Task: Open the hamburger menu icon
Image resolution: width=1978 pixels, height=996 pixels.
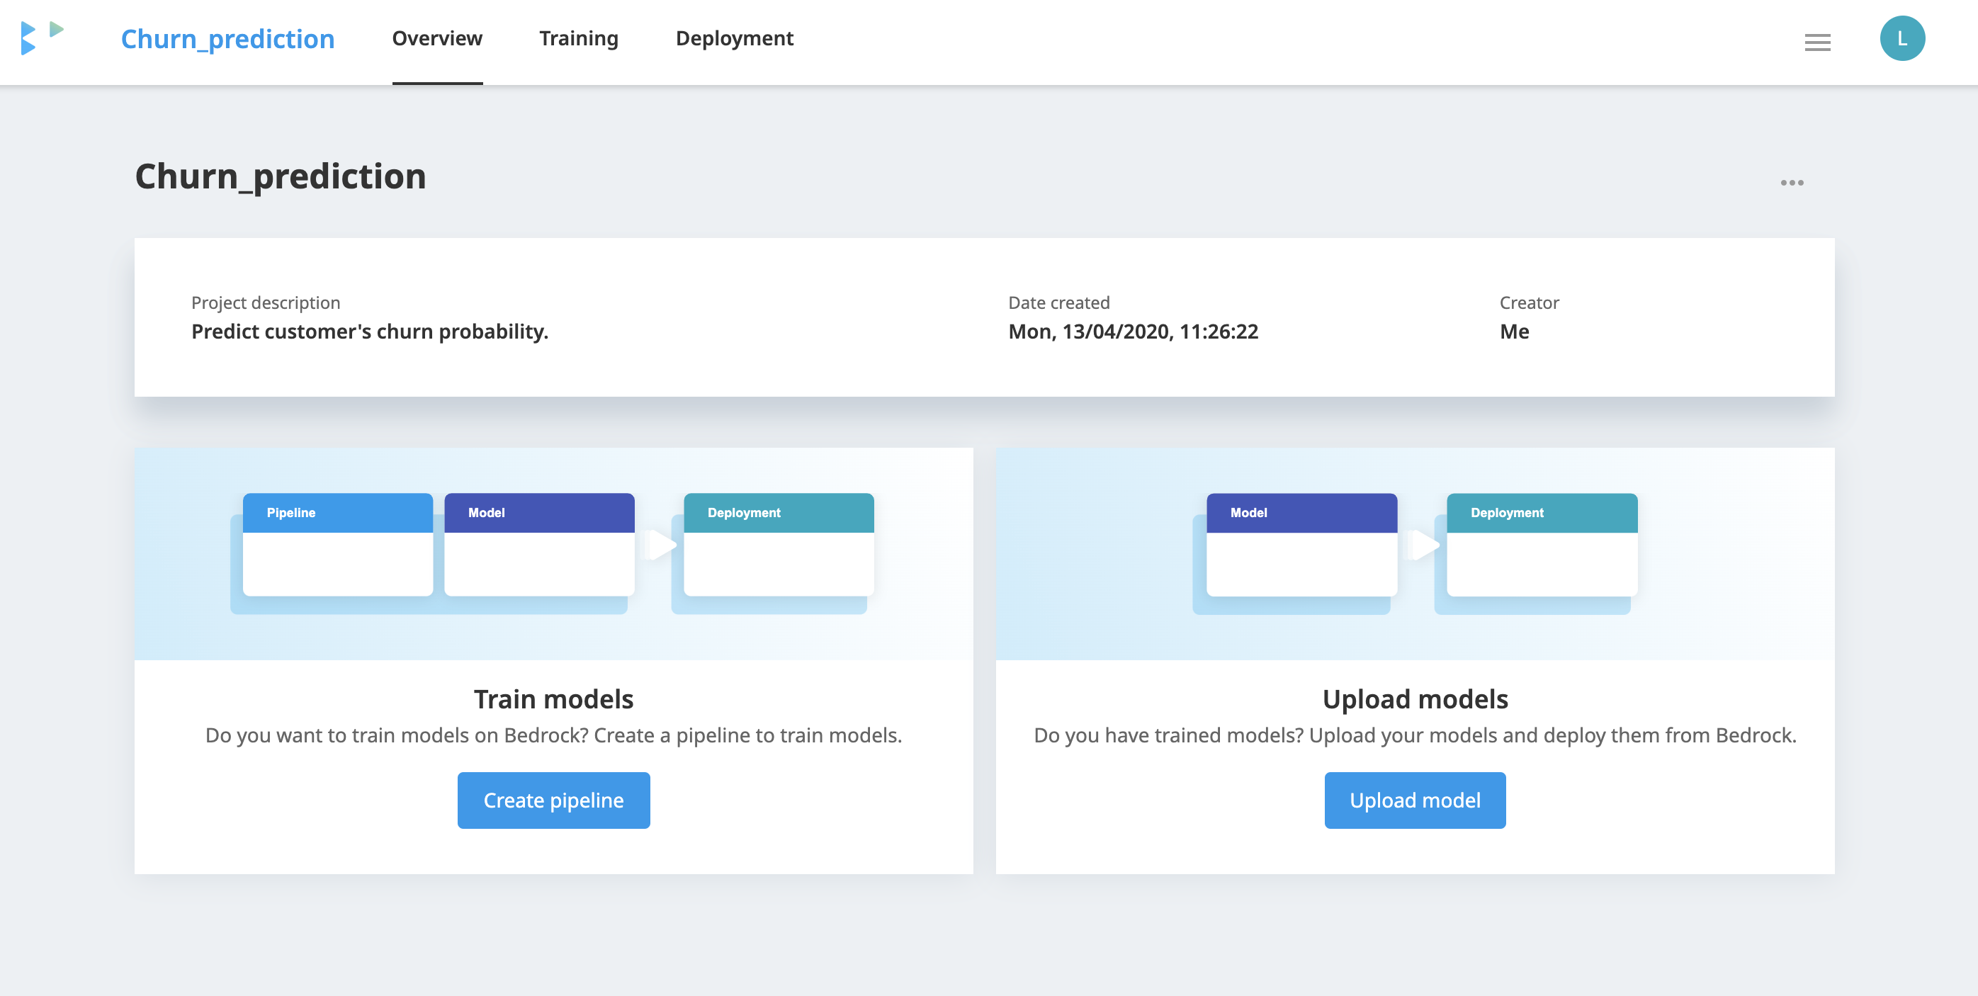Action: pyautogui.click(x=1816, y=43)
